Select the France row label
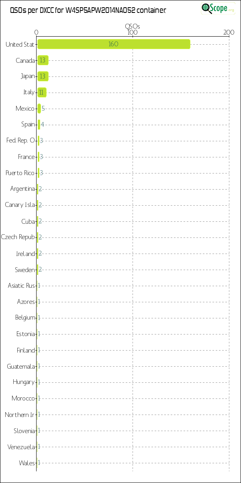This screenshot has width=241, height=483. point(27,157)
